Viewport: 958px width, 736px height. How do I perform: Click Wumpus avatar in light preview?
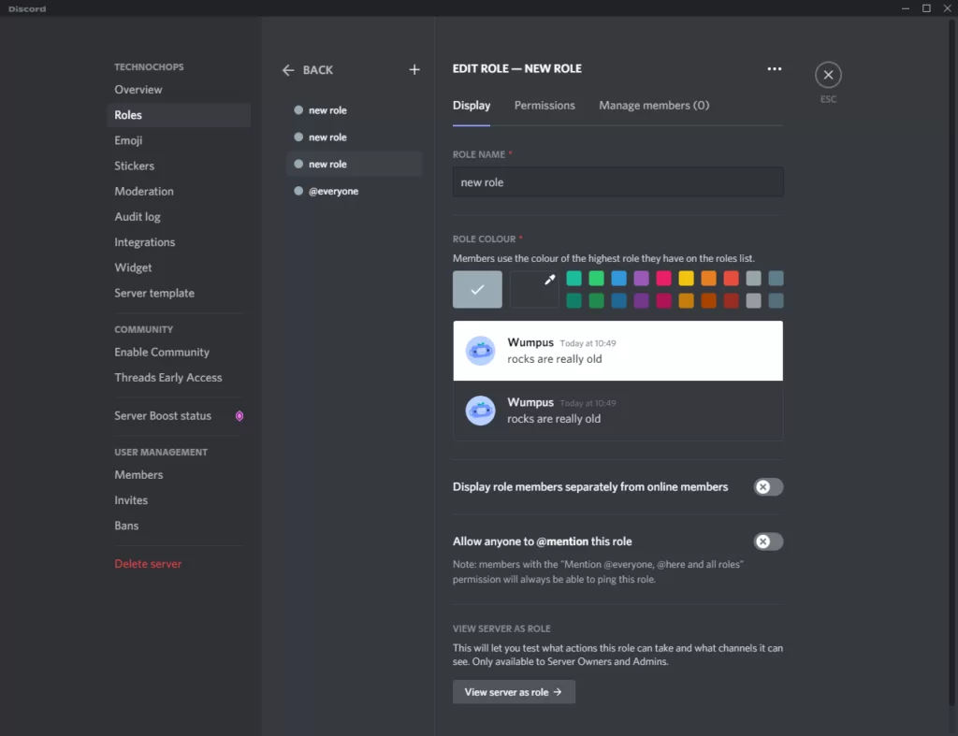(x=480, y=351)
